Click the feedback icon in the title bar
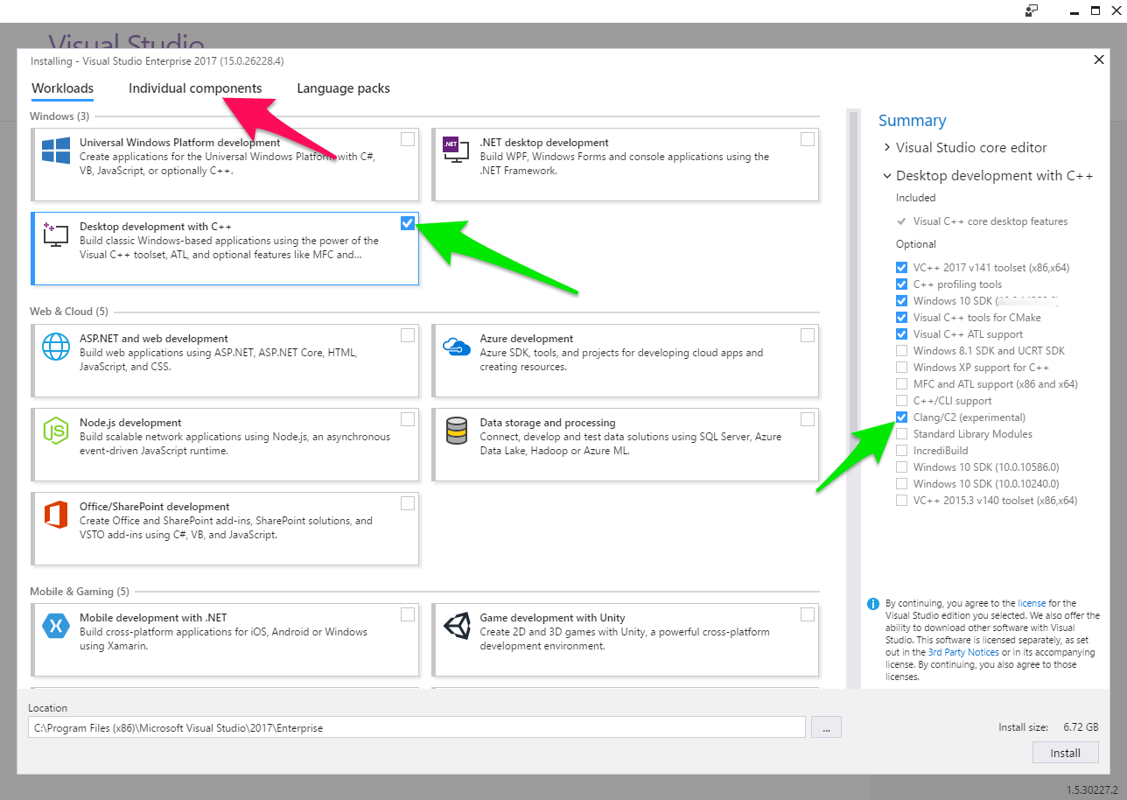This screenshot has width=1127, height=800. click(x=1032, y=11)
